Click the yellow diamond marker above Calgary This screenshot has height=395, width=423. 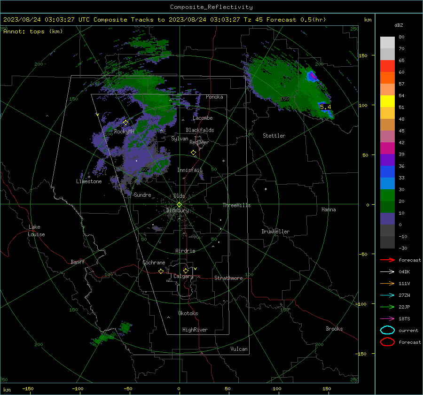coord(186,271)
